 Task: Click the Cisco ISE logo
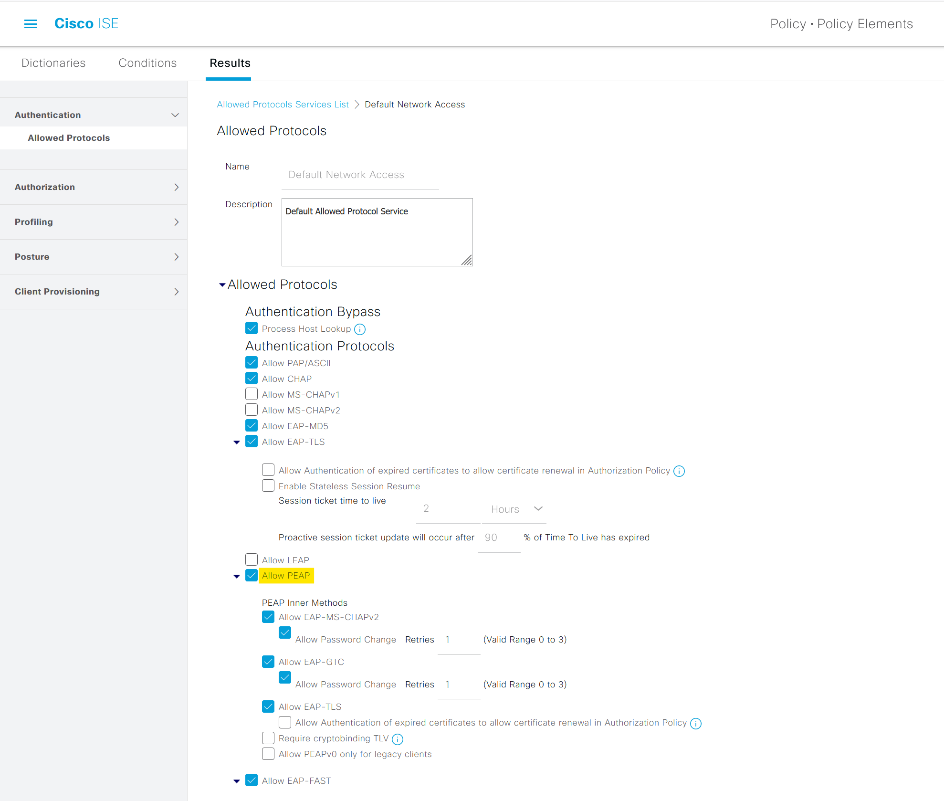[x=86, y=23]
